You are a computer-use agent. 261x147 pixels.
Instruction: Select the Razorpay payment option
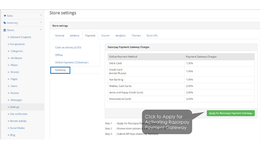coord(60,70)
